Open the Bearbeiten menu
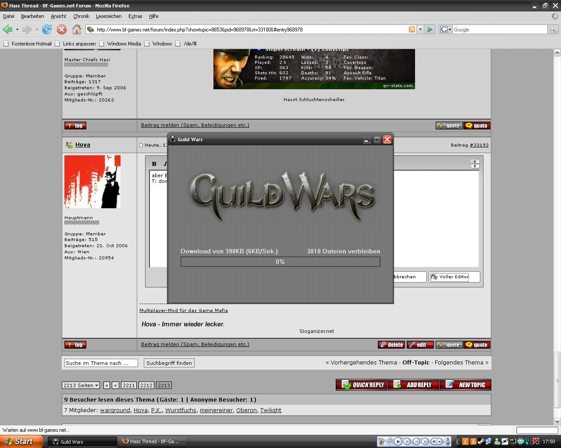The width and height of the screenshot is (561, 448). (x=32, y=16)
